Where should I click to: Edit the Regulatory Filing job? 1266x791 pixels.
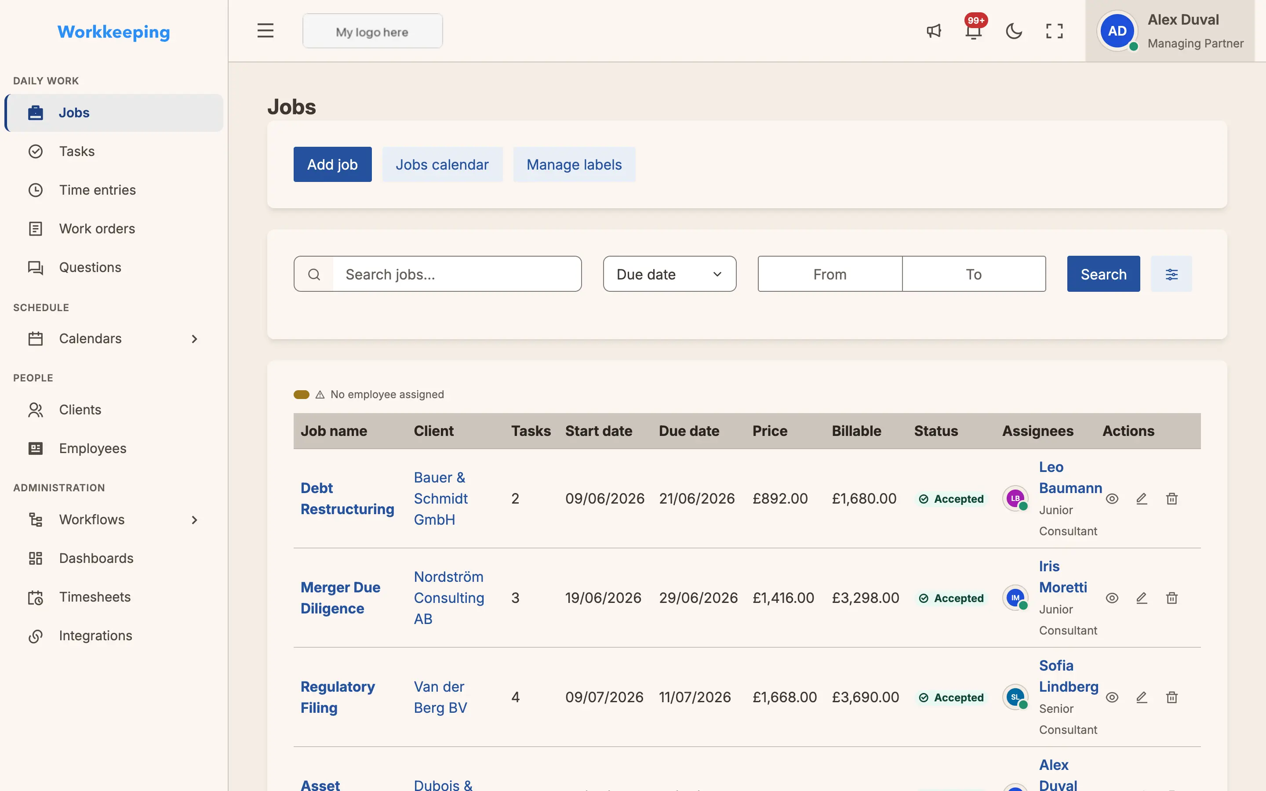click(x=1142, y=697)
